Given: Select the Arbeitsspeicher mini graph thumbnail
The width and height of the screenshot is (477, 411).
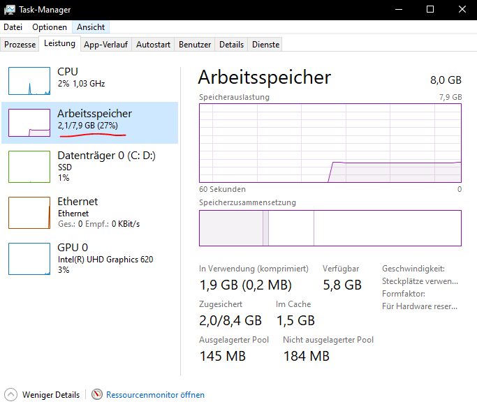Looking at the screenshot, I should coord(29,122).
